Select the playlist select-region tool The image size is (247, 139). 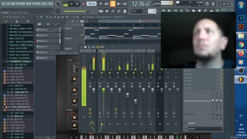[x=70, y=17]
